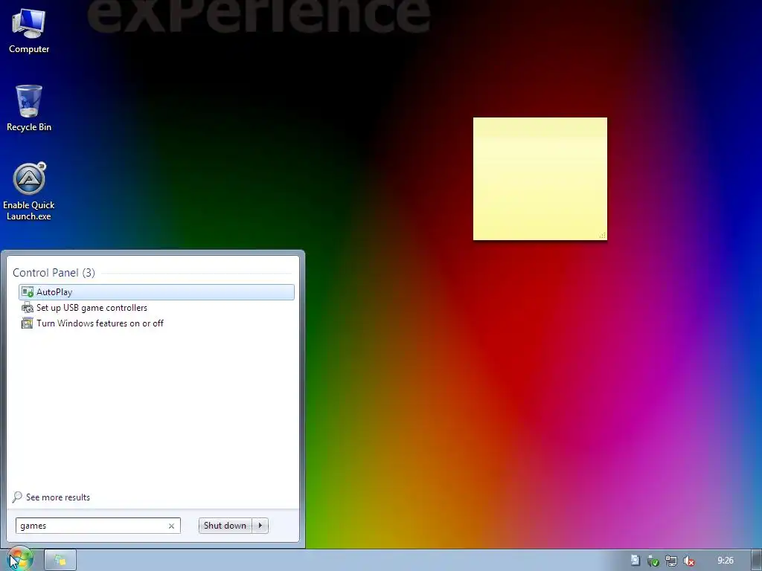The height and width of the screenshot is (571, 762).
Task: Click the magnifier beside See more results
Action: coord(18,497)
